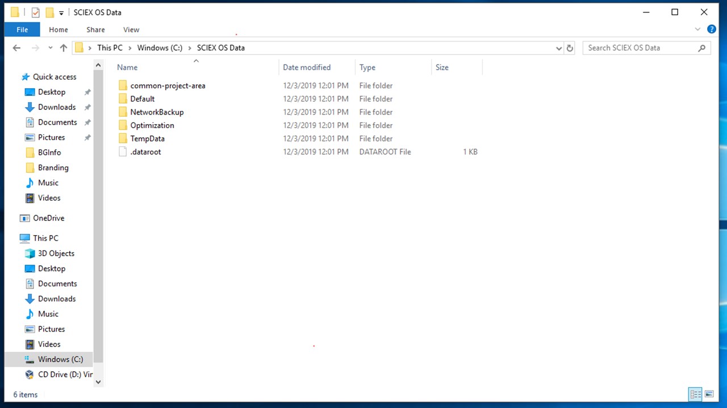This screenshot has width=727, height=408.
Task: Switch to Large icons view in status bar
Action: point(709,394)
